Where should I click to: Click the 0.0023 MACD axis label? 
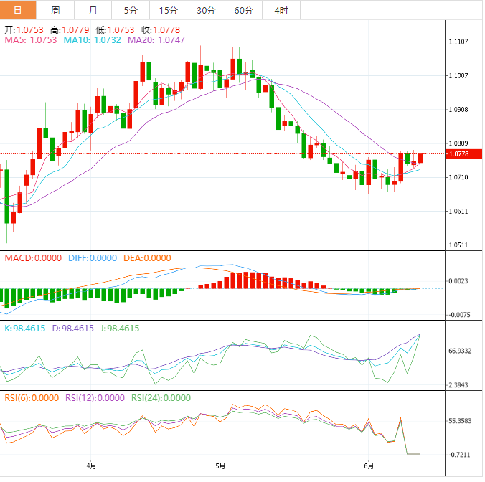click(x=458, y=281)
